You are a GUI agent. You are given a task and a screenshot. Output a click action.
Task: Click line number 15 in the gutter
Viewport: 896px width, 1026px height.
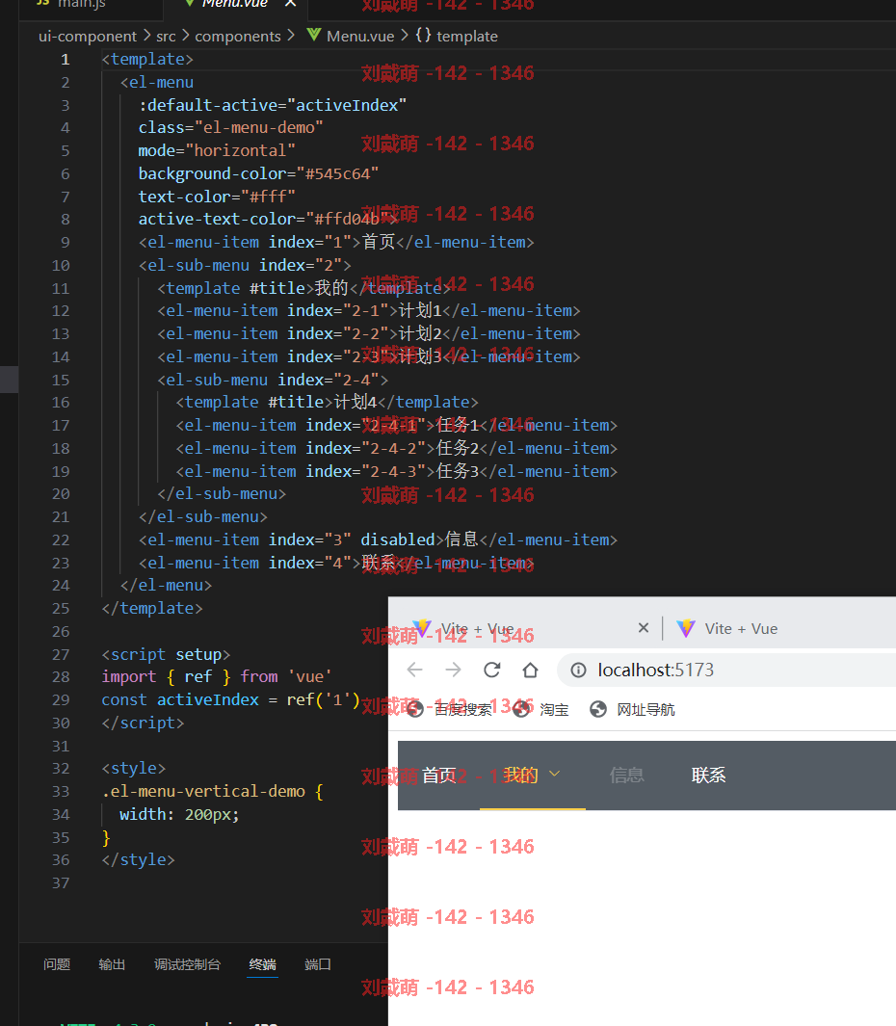(x=61, y=381)
